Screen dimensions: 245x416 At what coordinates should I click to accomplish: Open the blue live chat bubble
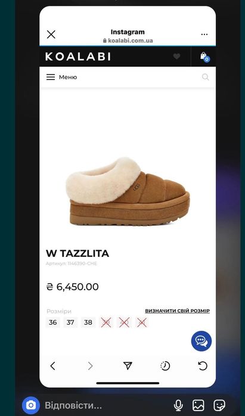[x=201, y=341]
